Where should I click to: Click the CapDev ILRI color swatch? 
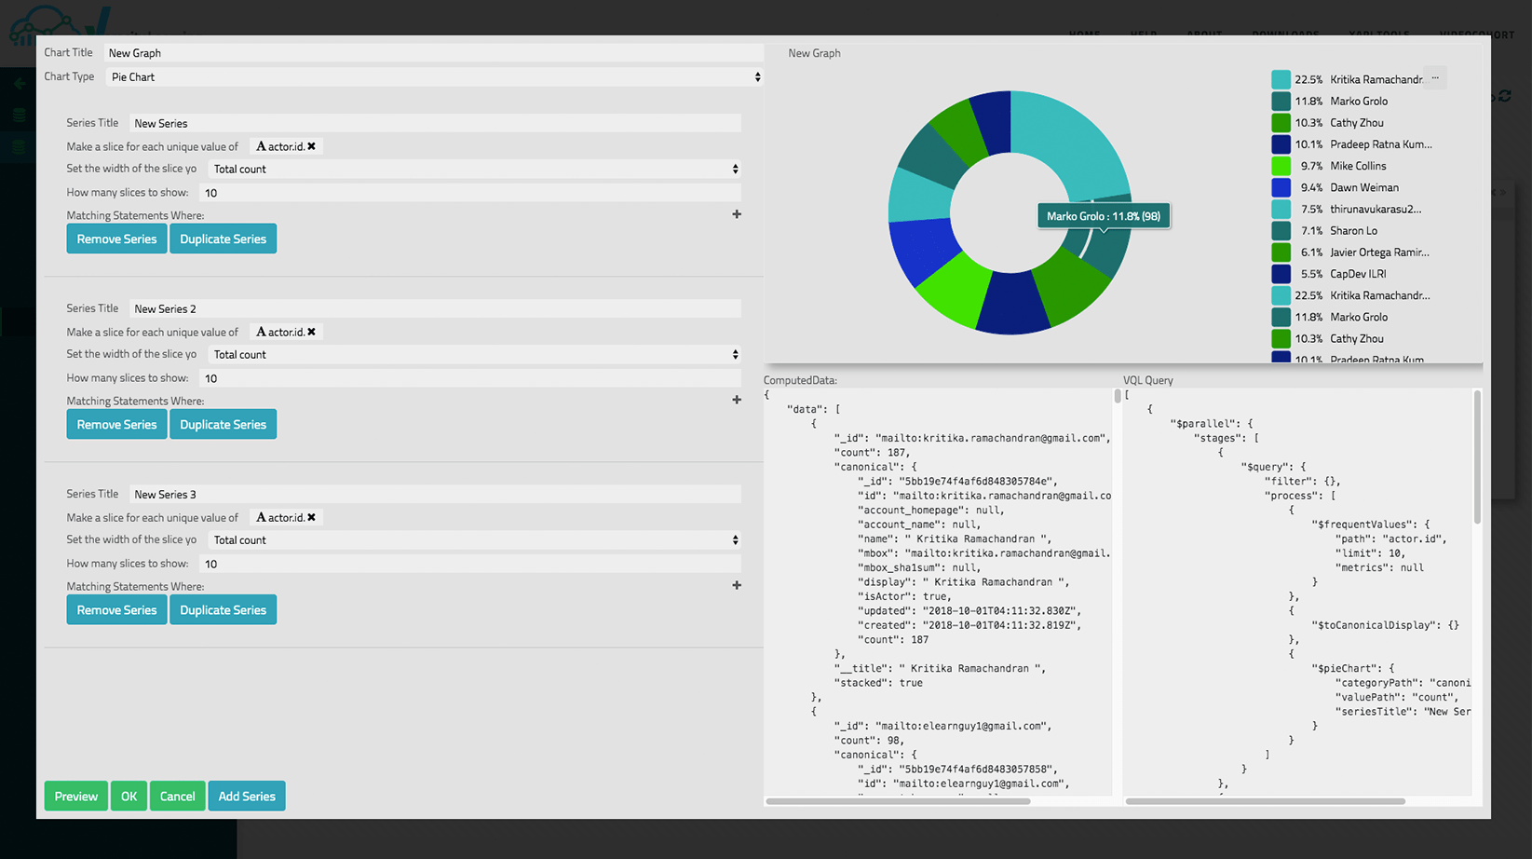[1281, 274]
